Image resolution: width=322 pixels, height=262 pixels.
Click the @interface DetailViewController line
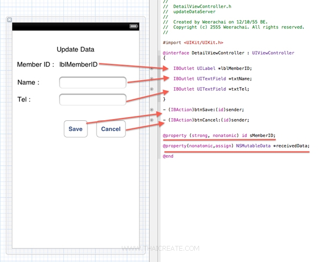[228, 53]
